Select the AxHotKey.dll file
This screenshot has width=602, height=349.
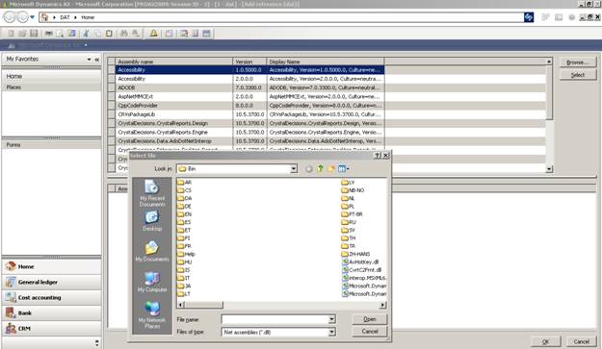point(360,262)
